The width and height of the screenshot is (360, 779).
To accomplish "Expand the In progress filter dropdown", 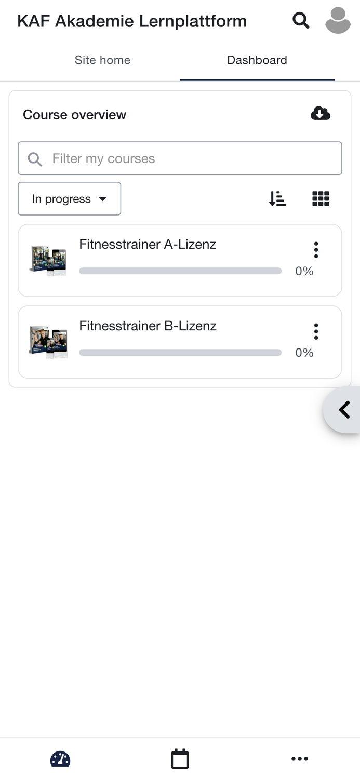I will [x=69, y=198].
